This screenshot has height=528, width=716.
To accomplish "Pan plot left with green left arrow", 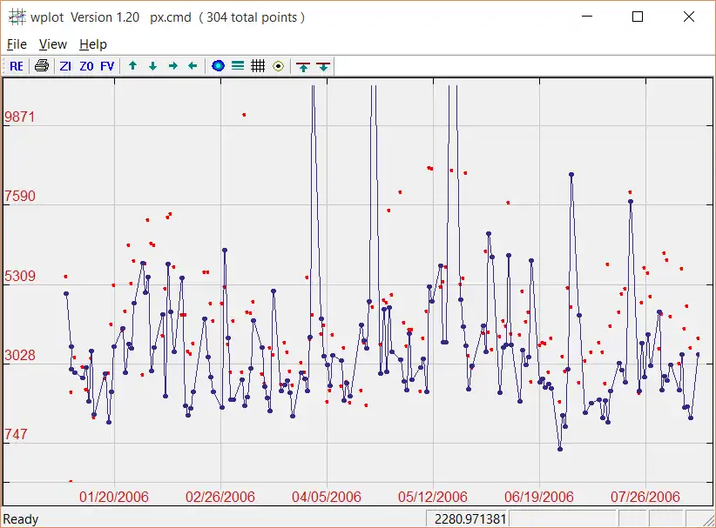I will (193, 66).
